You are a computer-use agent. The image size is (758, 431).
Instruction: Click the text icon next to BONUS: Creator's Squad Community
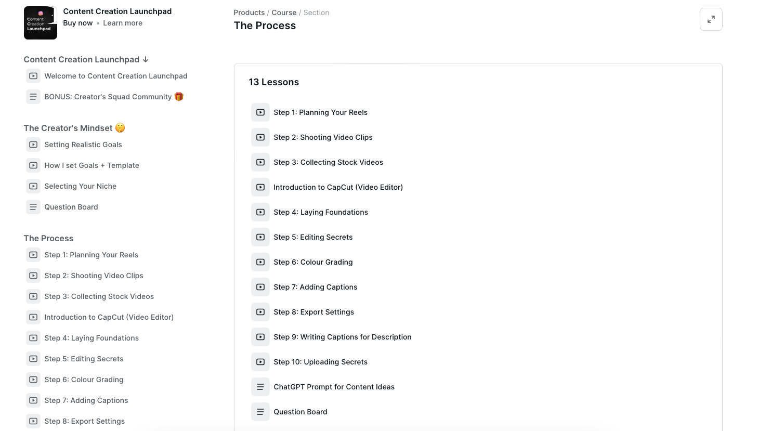[33, 97]
